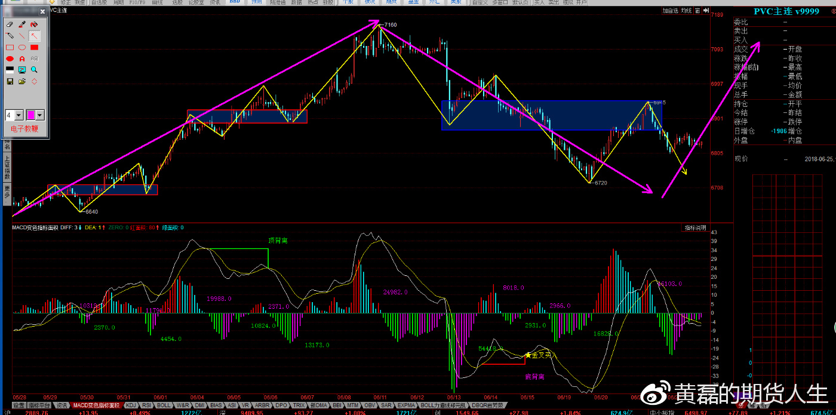Click the 陆港通 toolbar button
This screenshot has width=836, height=415.
278,3
